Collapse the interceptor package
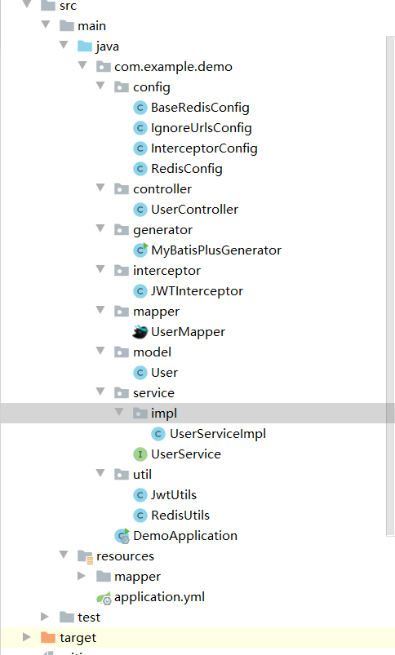The width and height of the screenshot is (395, 655). tap(100, 269)
